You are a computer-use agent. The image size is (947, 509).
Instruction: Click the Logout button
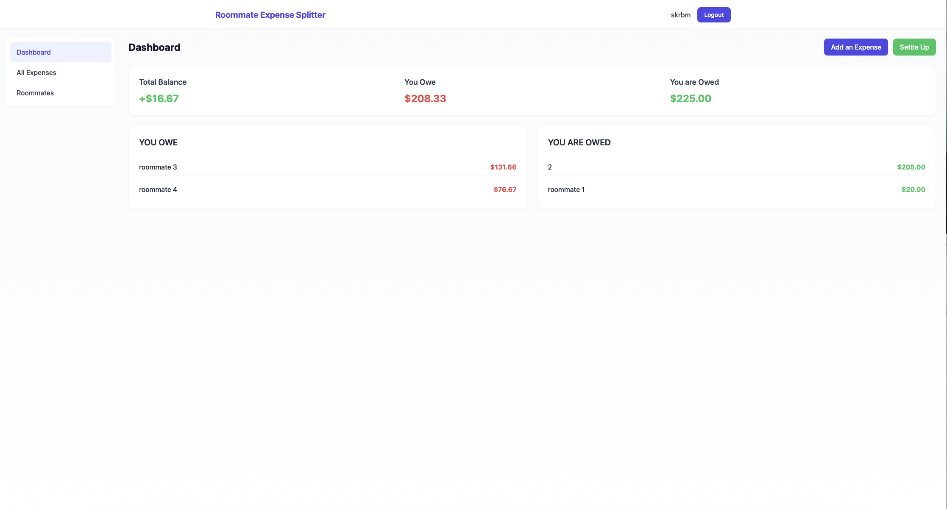[713, 15]
